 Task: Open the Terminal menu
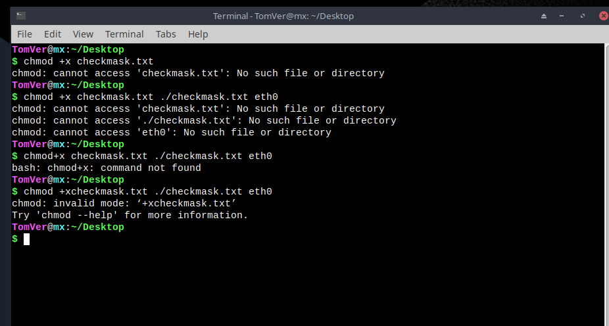point(124,34)
